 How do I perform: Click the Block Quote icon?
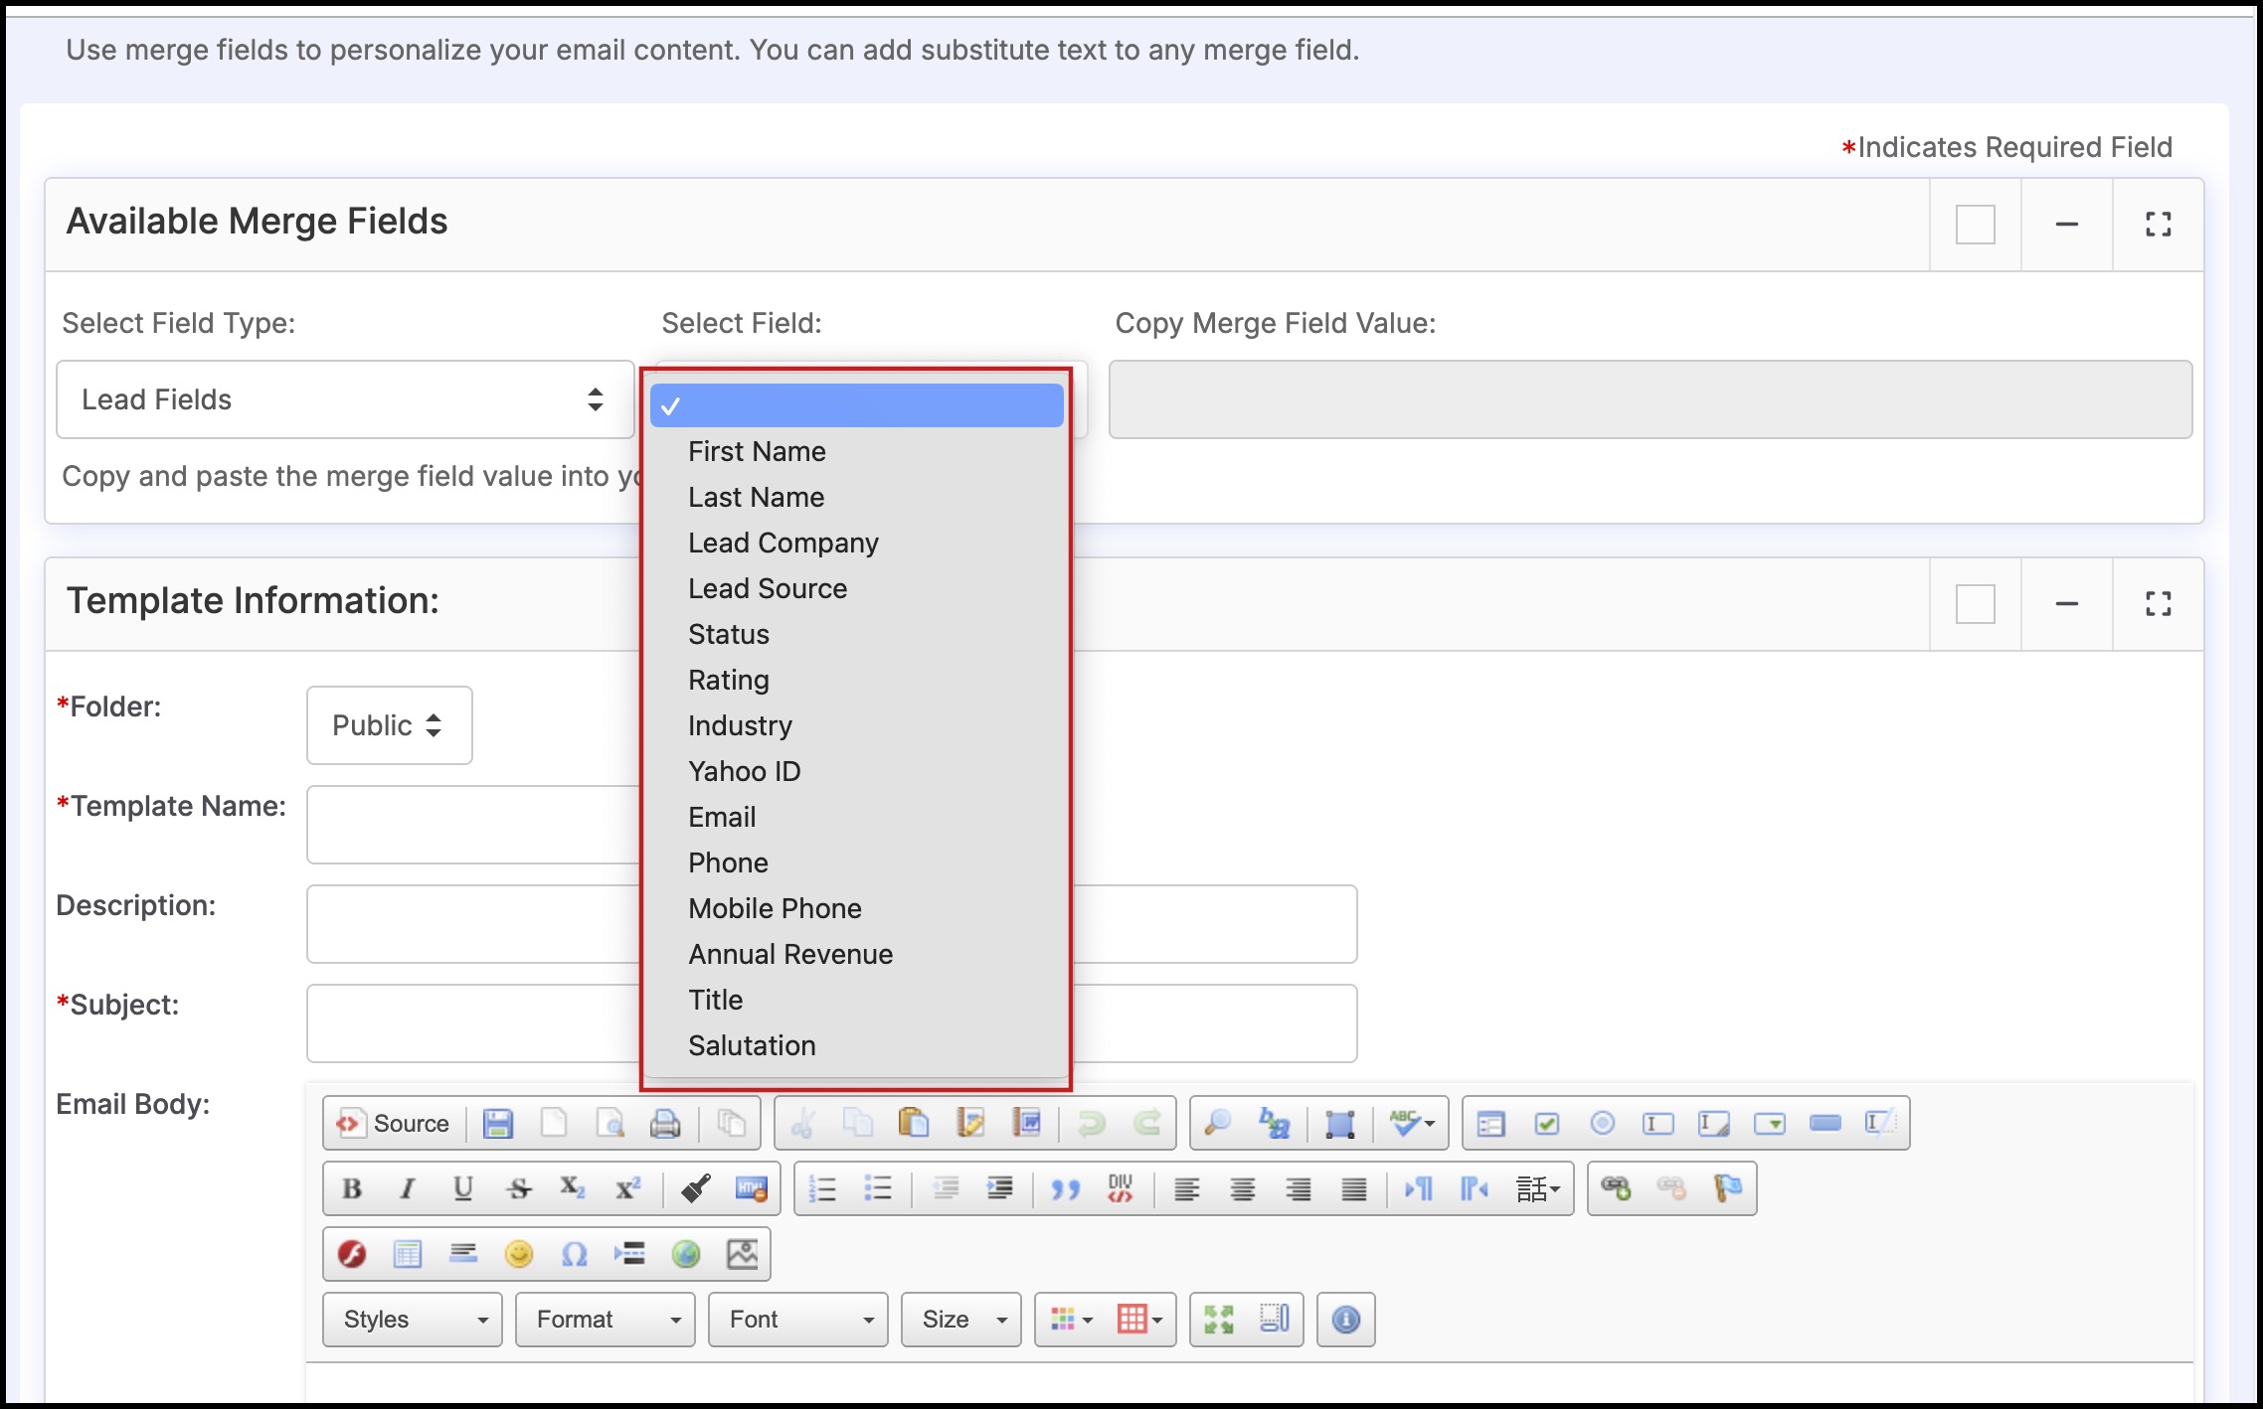pos(1065,1188)
